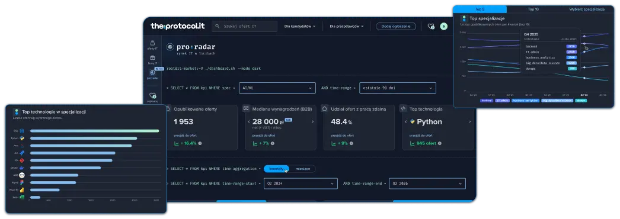The image size is (620, 219).
Task: Click the new badge above pro:radar sidebar item
Action: pyautogui.click(x=159, y=69)
